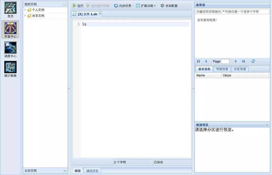Viewport: 272px width, 175px height.
Task: Collapse the 数据预览 panel with its chevron
Action: (267, 125)
